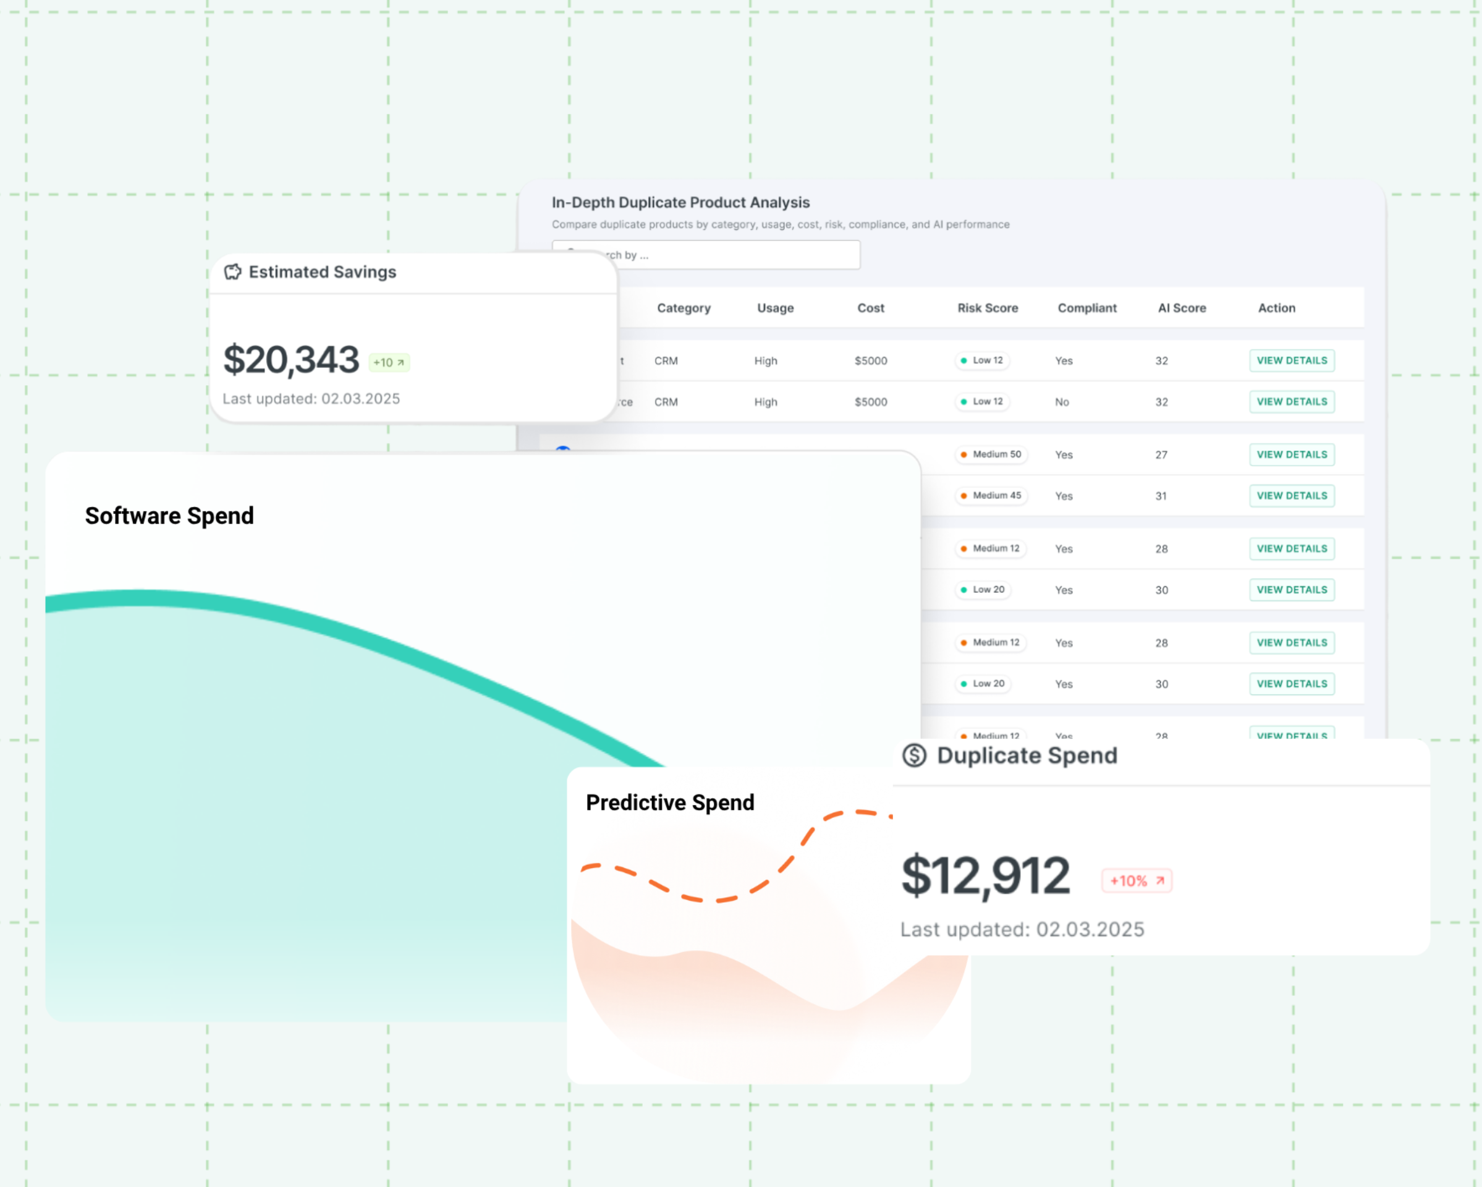This screenshot has height=1187, width=1482.
Task: Open View Details for AI score 31 row
Action: (1292, 496)
